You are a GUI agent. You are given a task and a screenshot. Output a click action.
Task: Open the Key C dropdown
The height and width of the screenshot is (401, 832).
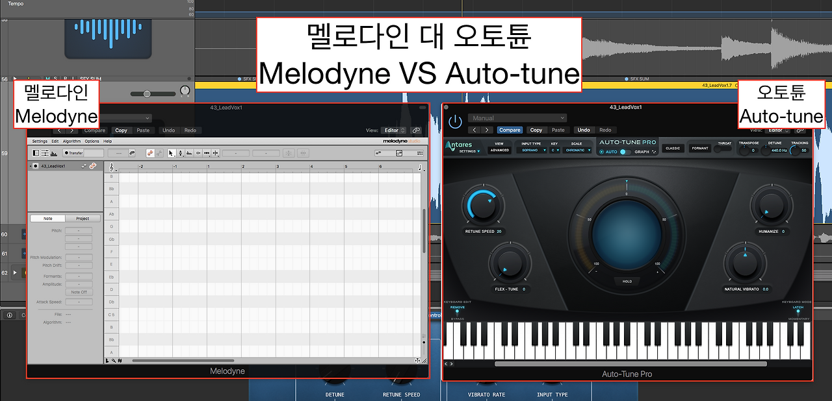[x=554, y=150]
